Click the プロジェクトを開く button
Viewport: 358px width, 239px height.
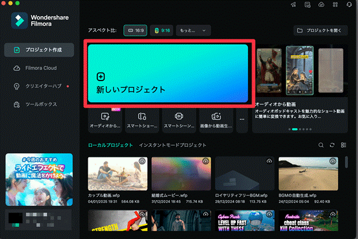[321, 30]
